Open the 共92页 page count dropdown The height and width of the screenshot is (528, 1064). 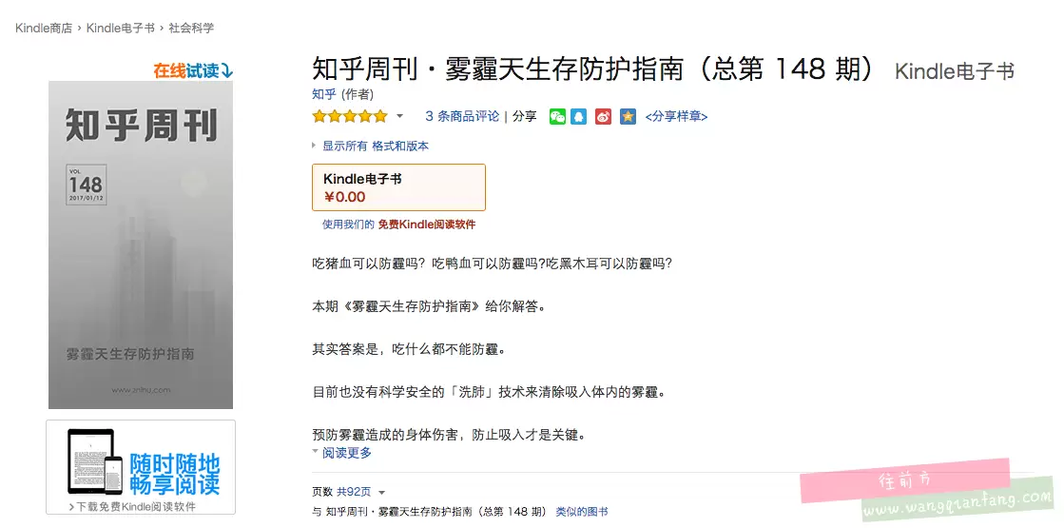(361, 492)
